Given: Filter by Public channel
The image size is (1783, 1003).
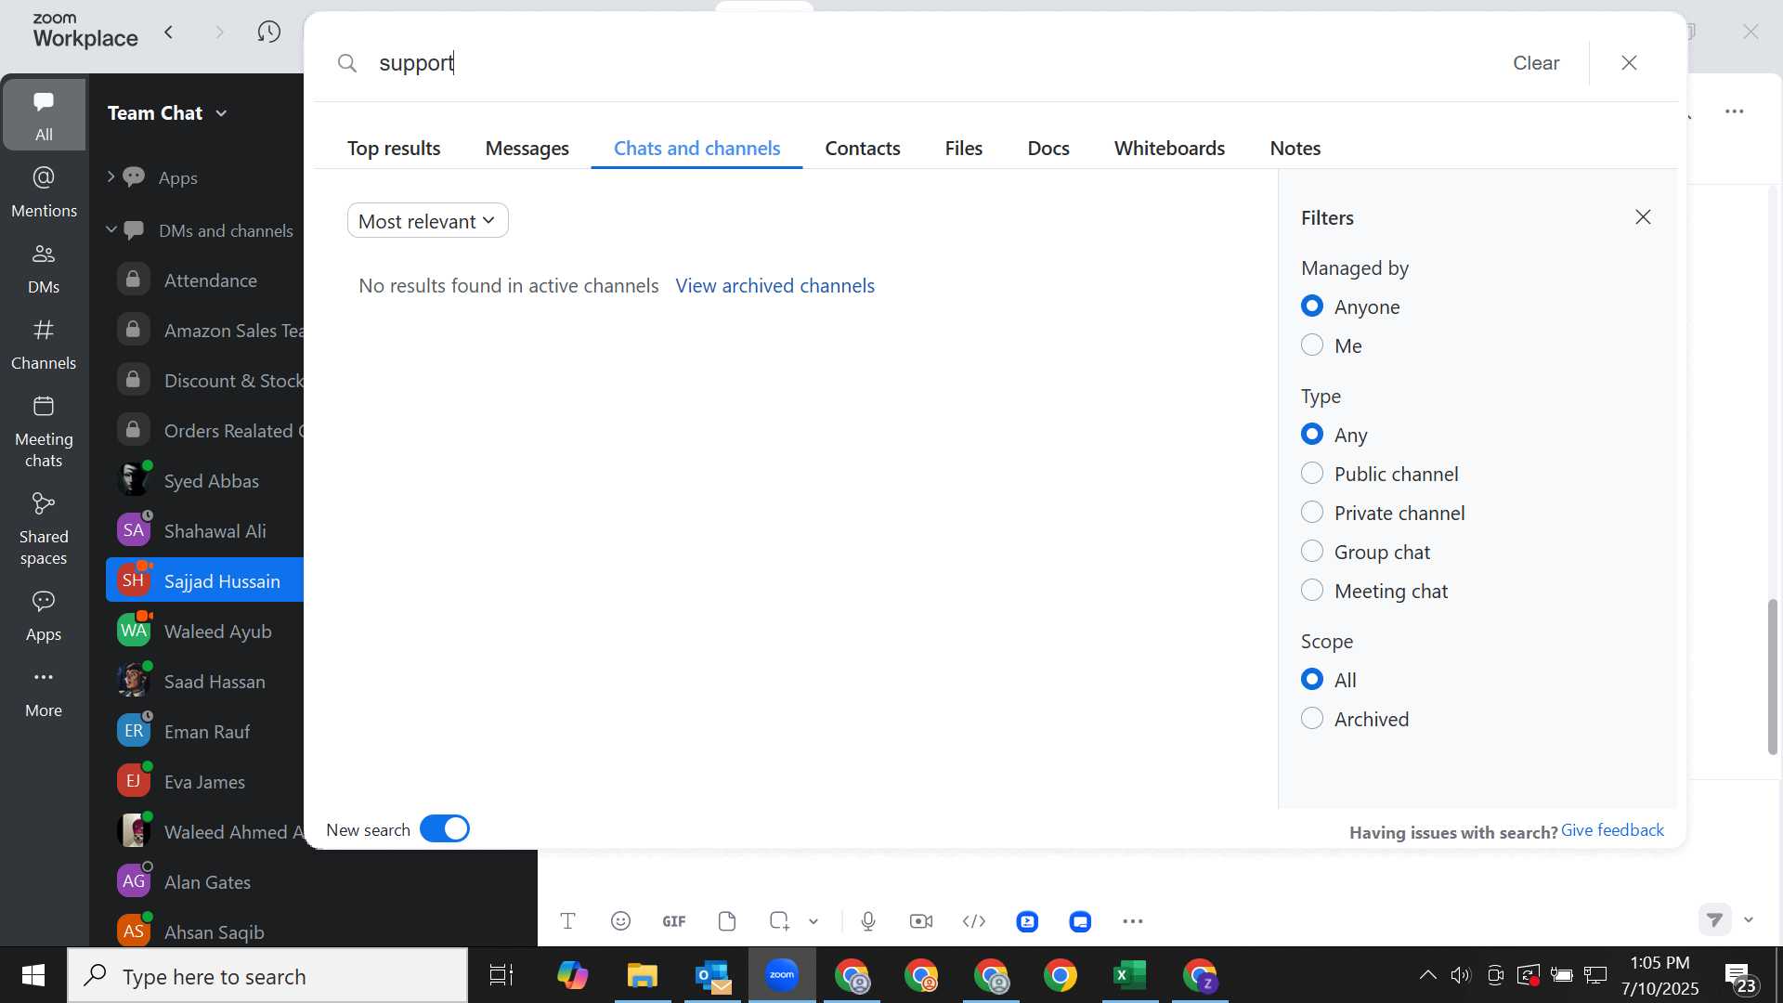Looking at the screenshot, I should pyautogui.click(x=1312, y=474).
